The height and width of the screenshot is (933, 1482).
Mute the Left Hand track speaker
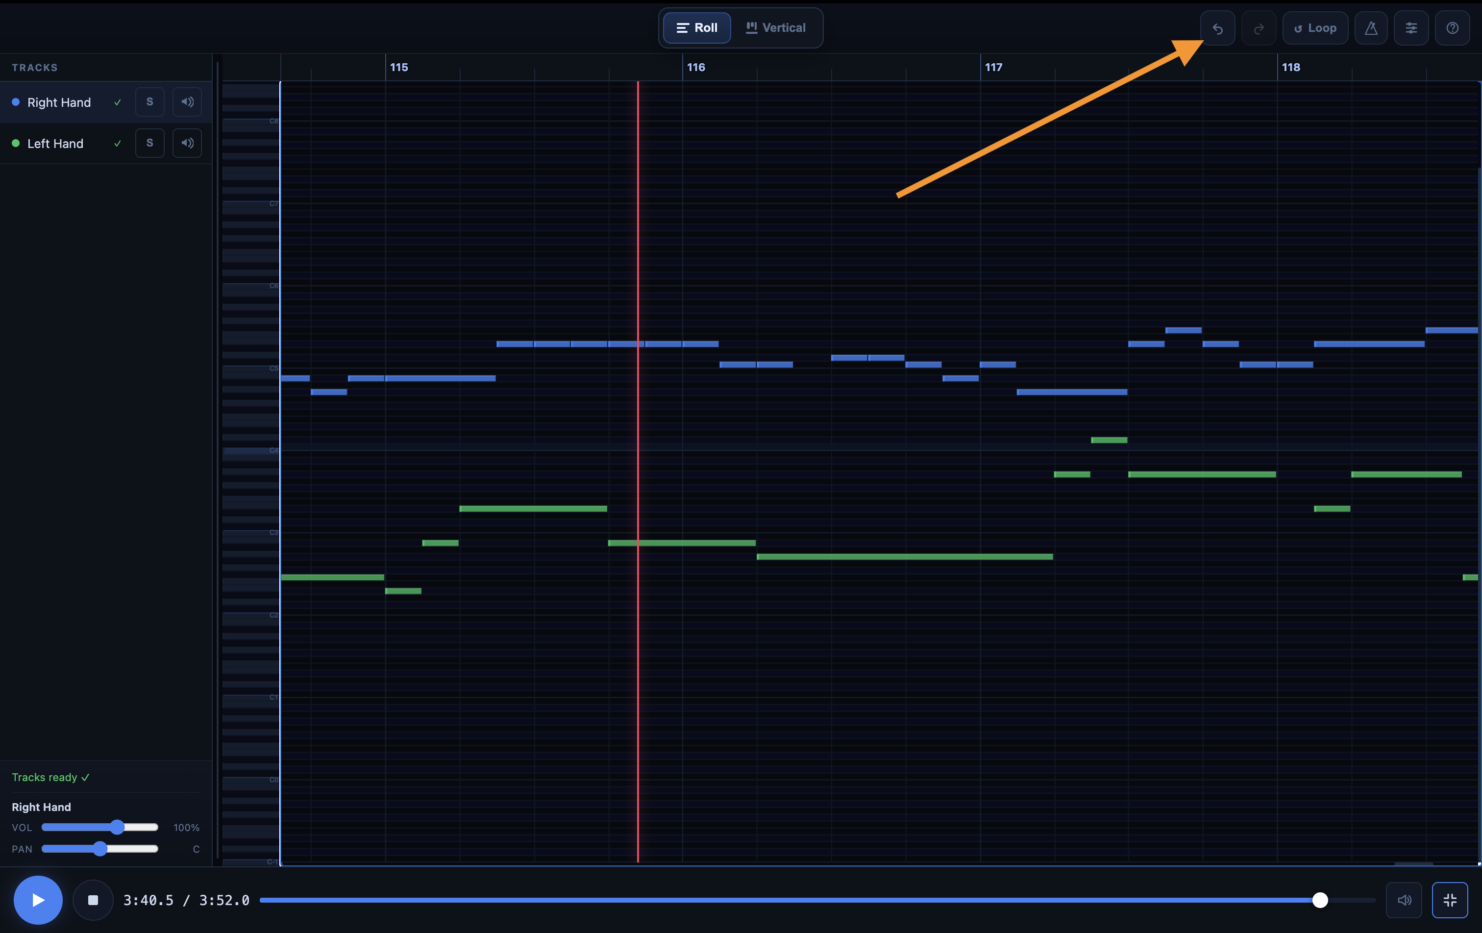[x=187, y=144]
